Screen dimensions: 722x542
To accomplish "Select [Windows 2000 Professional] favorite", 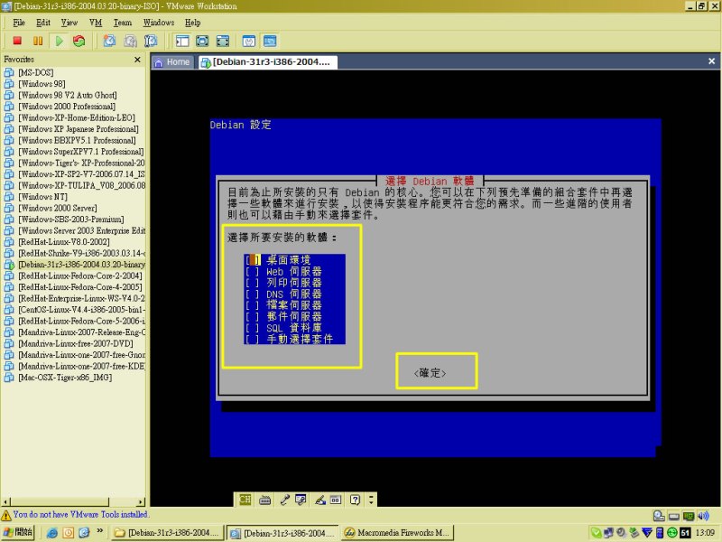I will 67,107.
